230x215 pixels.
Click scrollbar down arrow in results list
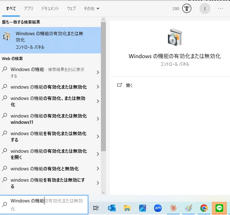coord(103,192)
